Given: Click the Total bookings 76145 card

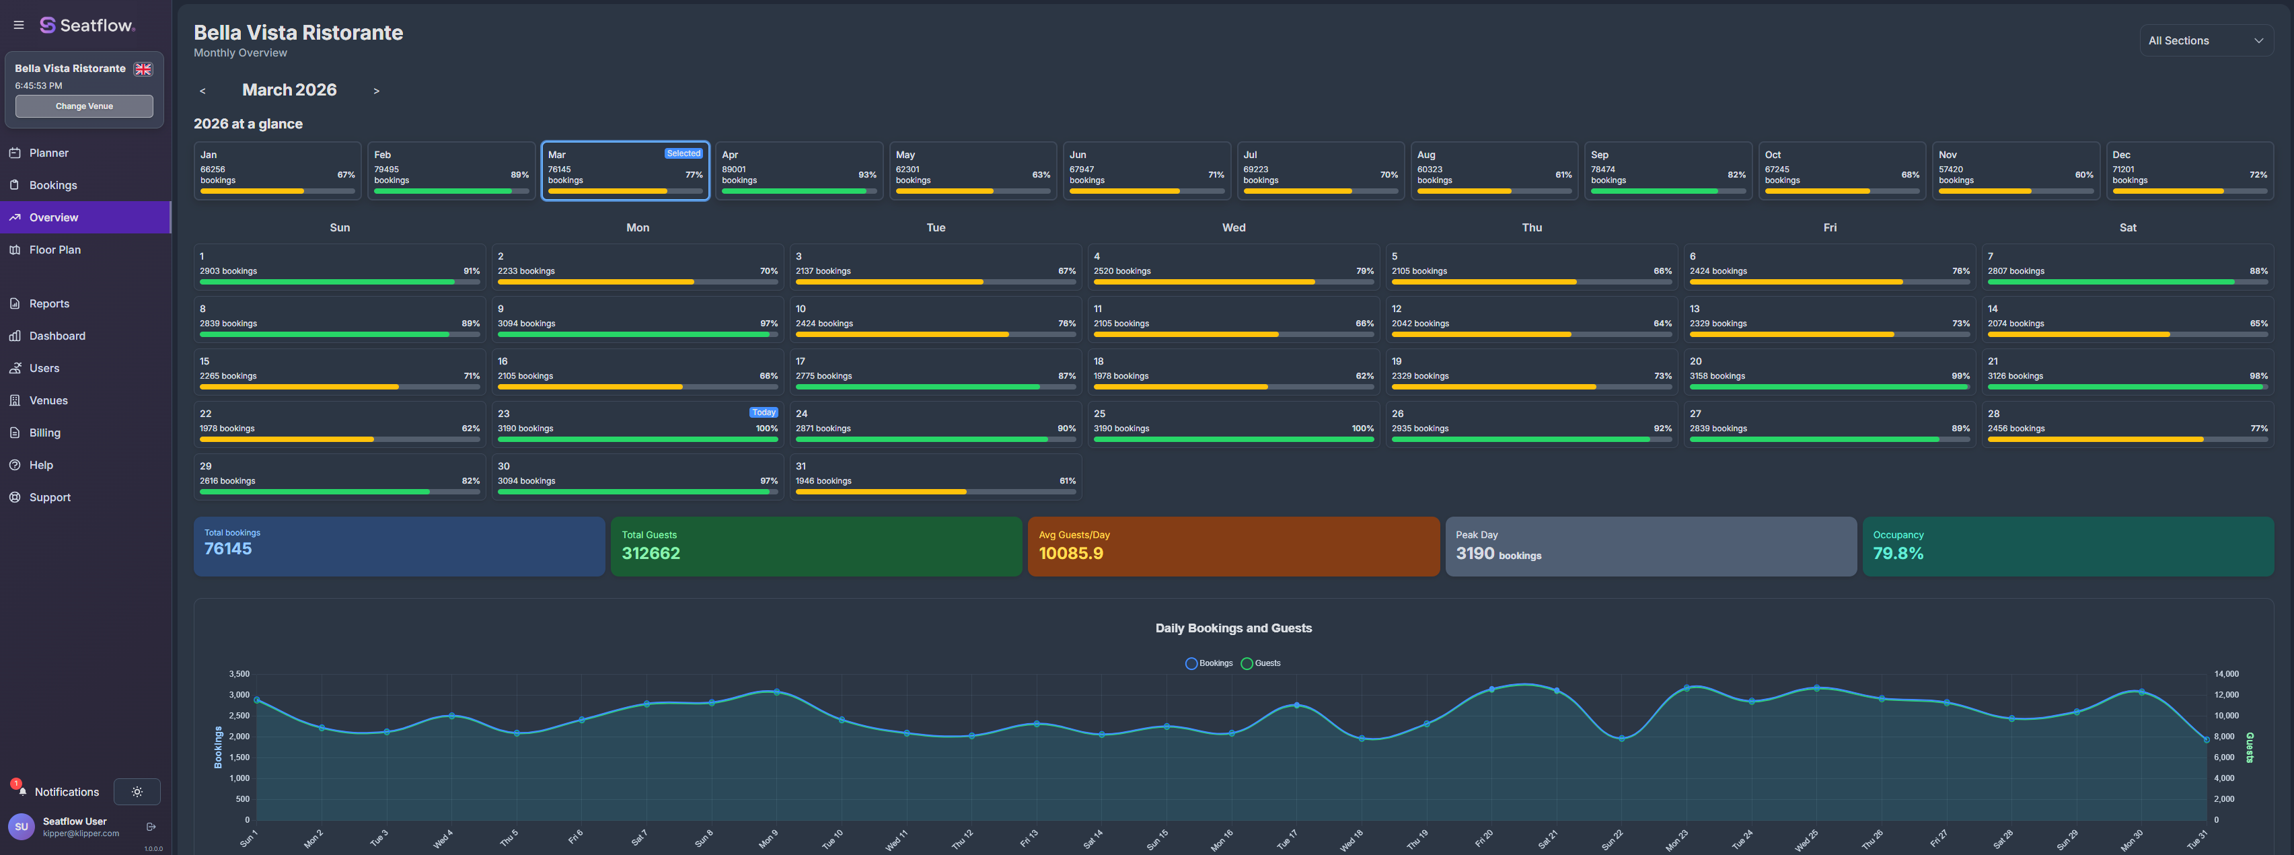Looking at the screenshot, I should (400, 547).
